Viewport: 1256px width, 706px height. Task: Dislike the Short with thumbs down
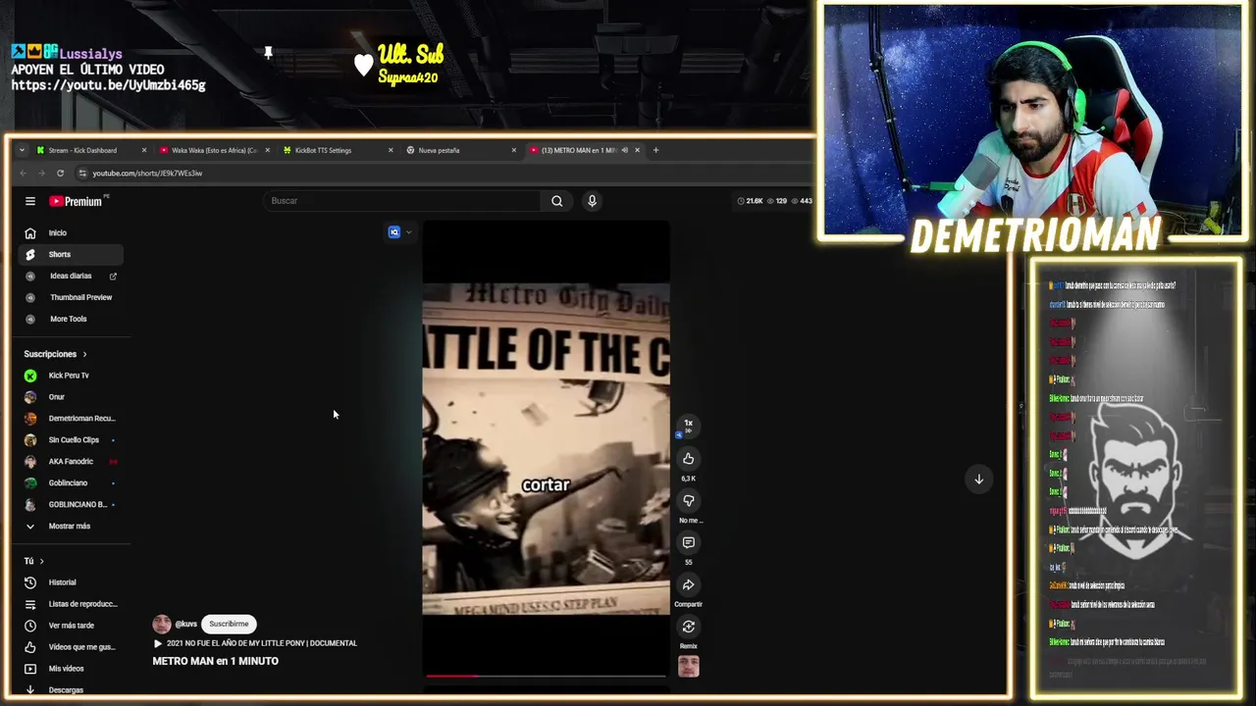coord(689,501)
